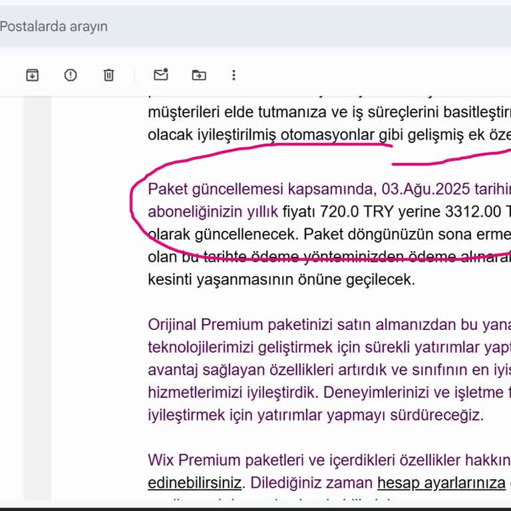Click the text 'hizmetlerimizi iyileştirdik. Deneyimlerinizi ve işletme'
This screenshot has width=511, height=511.
point(325,393)
